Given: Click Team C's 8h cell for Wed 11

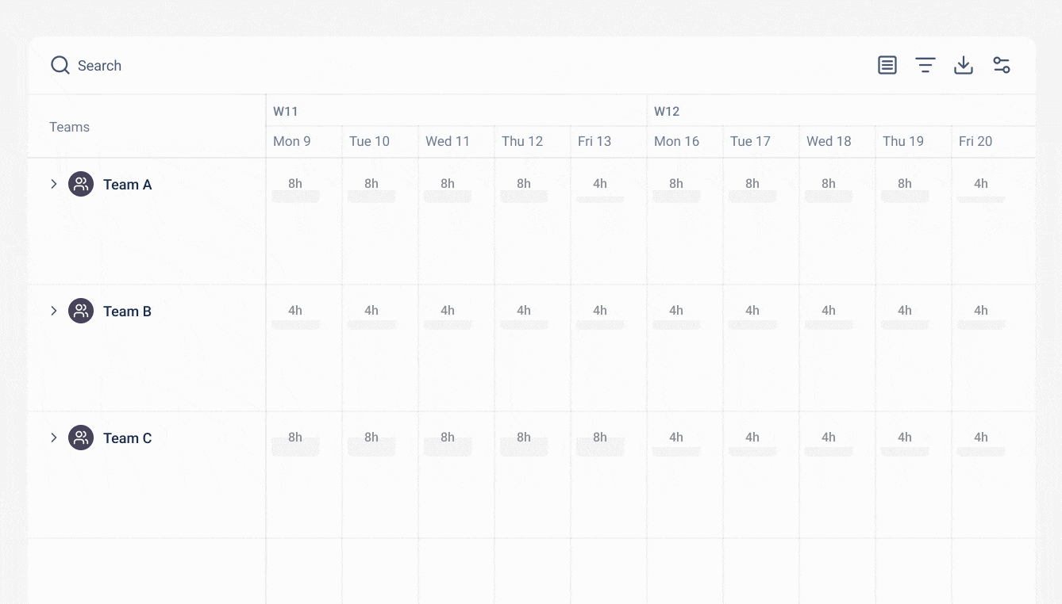Looking at the screenshot, I should 448,444.
